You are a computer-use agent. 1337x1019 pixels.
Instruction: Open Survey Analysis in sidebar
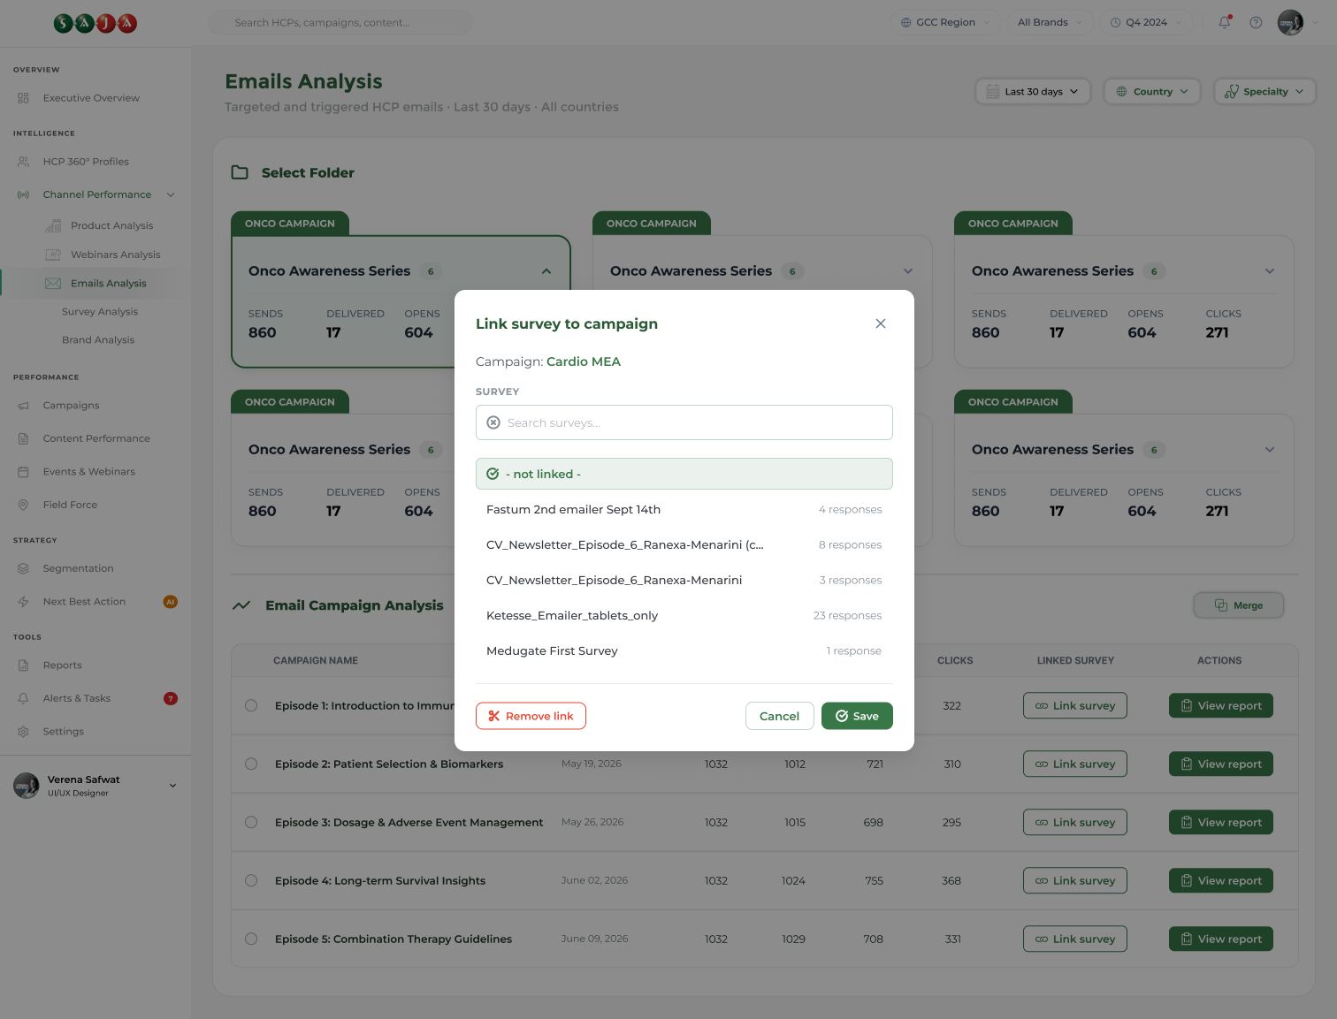coord(100,312)
